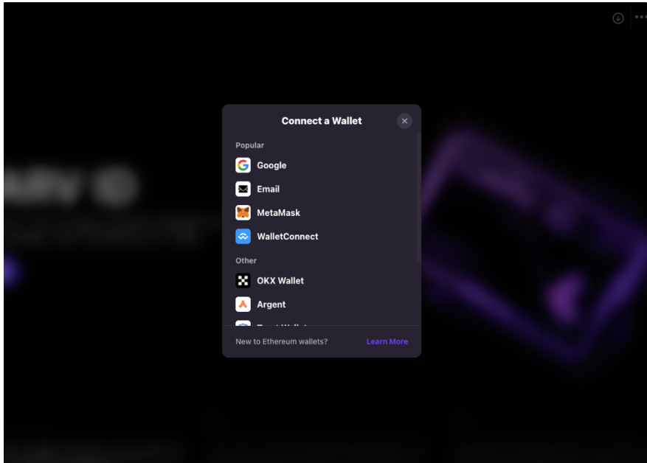Image resolution: width=647 pixels, height=463 pixels.
Task: Sign in with the Google option label
Action: click(x=271, y=166)
